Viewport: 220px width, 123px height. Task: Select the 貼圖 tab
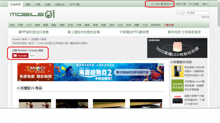click(48, 5)
